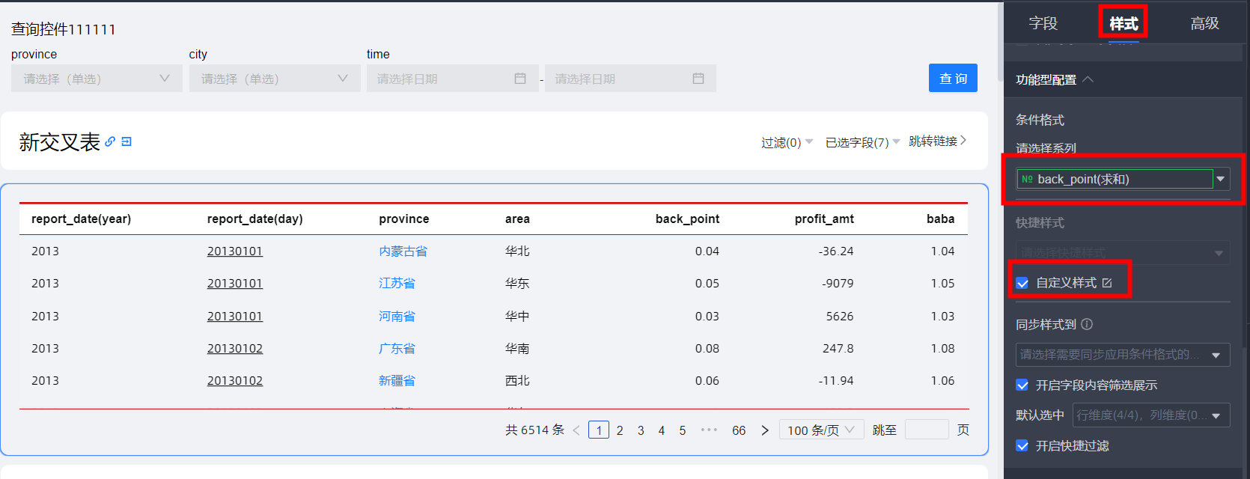Open the 内蒙古省 province link

[403, 251]
